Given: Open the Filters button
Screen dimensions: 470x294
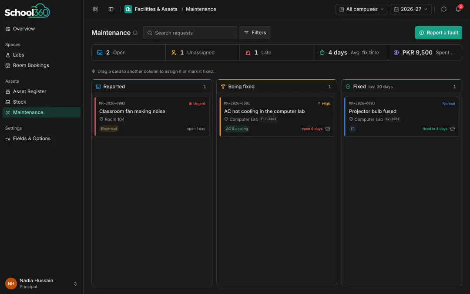Looking at the screenshot, I should 255,33.
